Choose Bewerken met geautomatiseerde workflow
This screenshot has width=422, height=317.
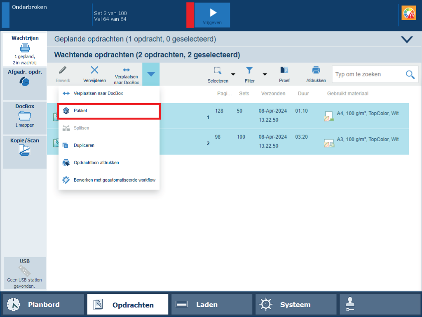(x=109, y=180)
